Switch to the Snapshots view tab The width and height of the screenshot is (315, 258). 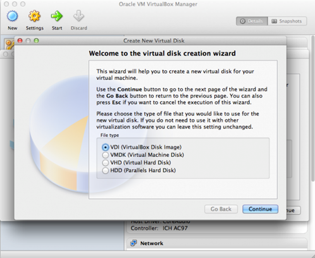pyautogui.click(x=287, y=21)
